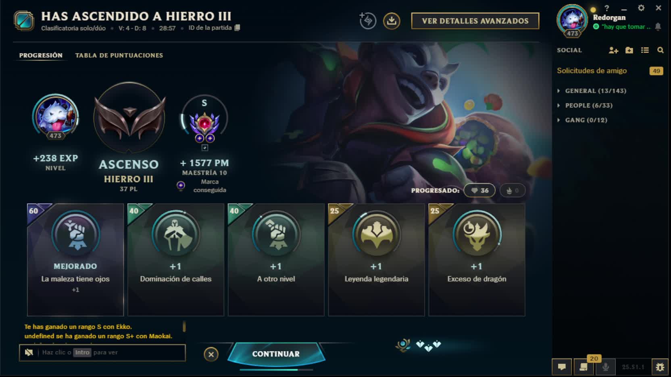Click the new folder icon in Social
This screenshot has width=671, height=377.
click(629, 50)
